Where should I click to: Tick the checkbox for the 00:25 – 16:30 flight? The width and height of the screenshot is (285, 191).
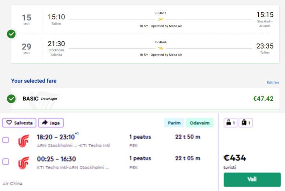tap(6, 162)
